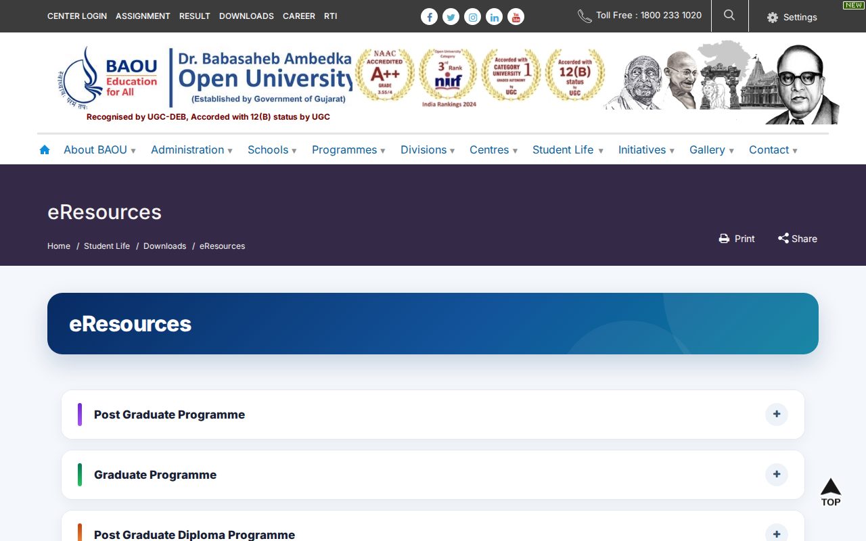Viewport: 866px width, 541px height.
Task: Click the CENTER LOGIN link
Action: pyautogui.click(x=77, y=16)
